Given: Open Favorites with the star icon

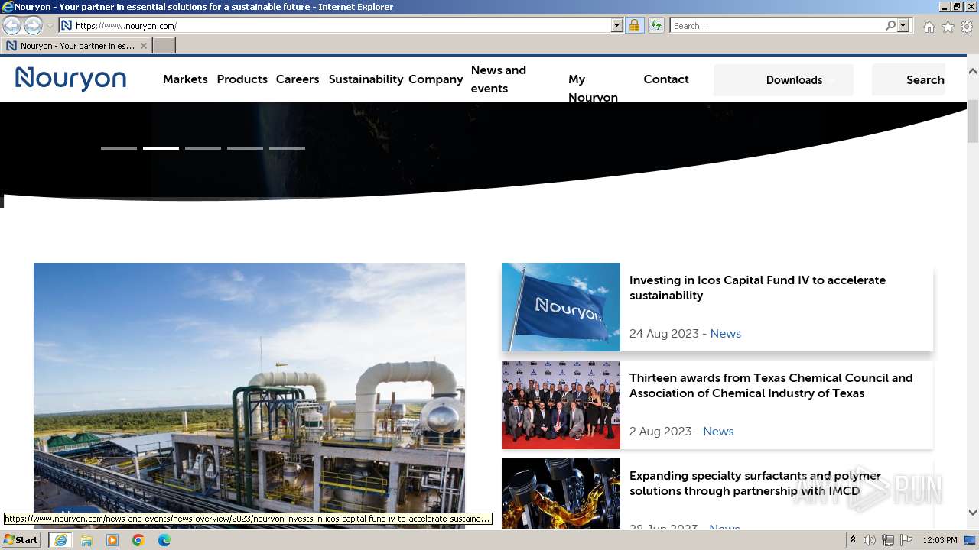Looking at the screenshot, I should tap(948, 27).
